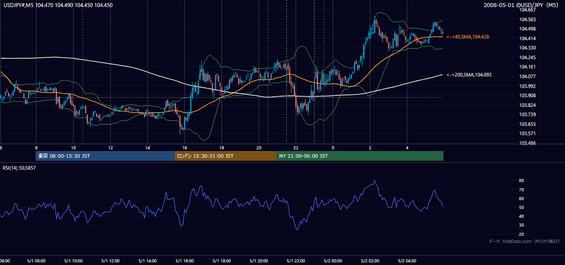Select the Tokyo 08:00-15:30 JST session bar
The width and height of the screenshot is (565, 265).
tap(105, 156)
